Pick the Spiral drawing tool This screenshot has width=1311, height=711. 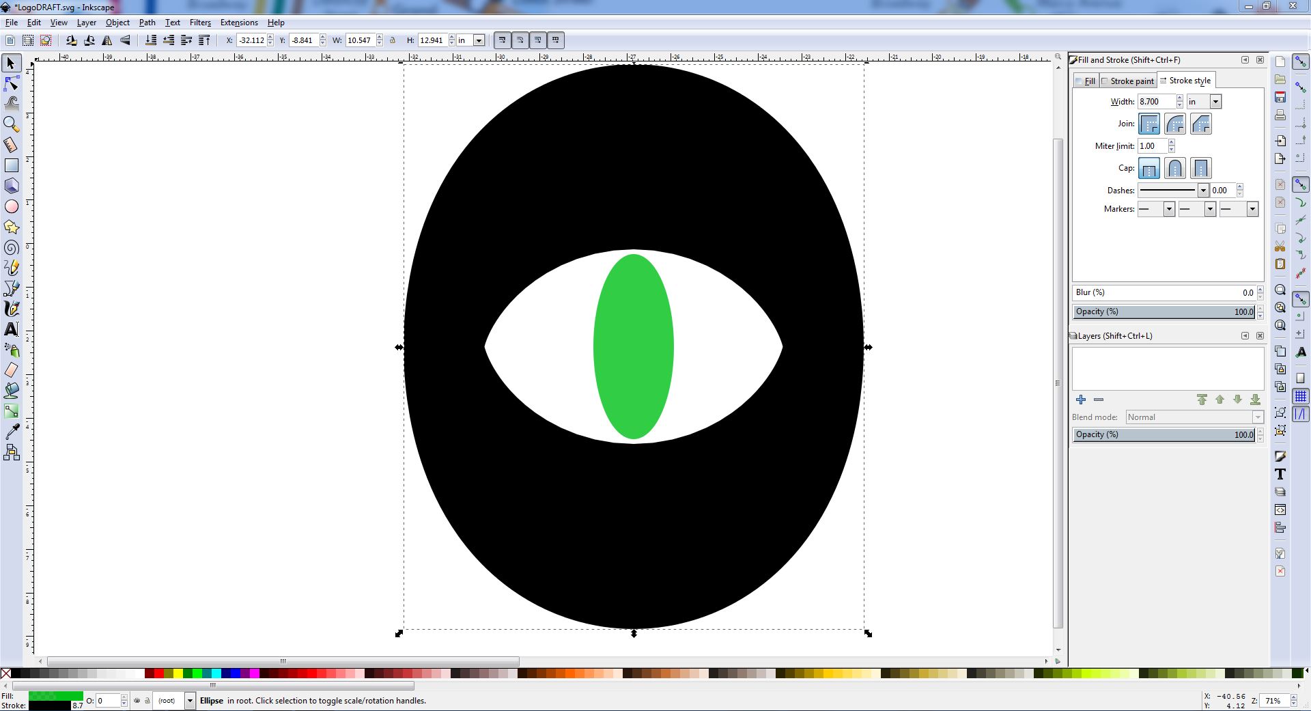click(12, 247)
